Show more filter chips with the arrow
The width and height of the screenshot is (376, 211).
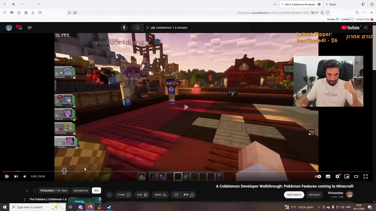pyautogui.click(x=27, y=191)
